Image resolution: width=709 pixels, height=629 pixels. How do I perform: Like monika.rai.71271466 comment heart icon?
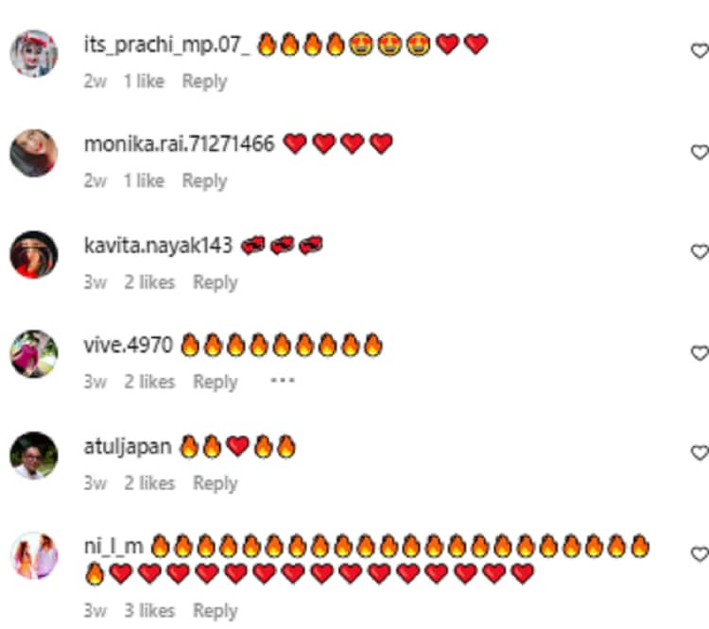tap(700, 152)
